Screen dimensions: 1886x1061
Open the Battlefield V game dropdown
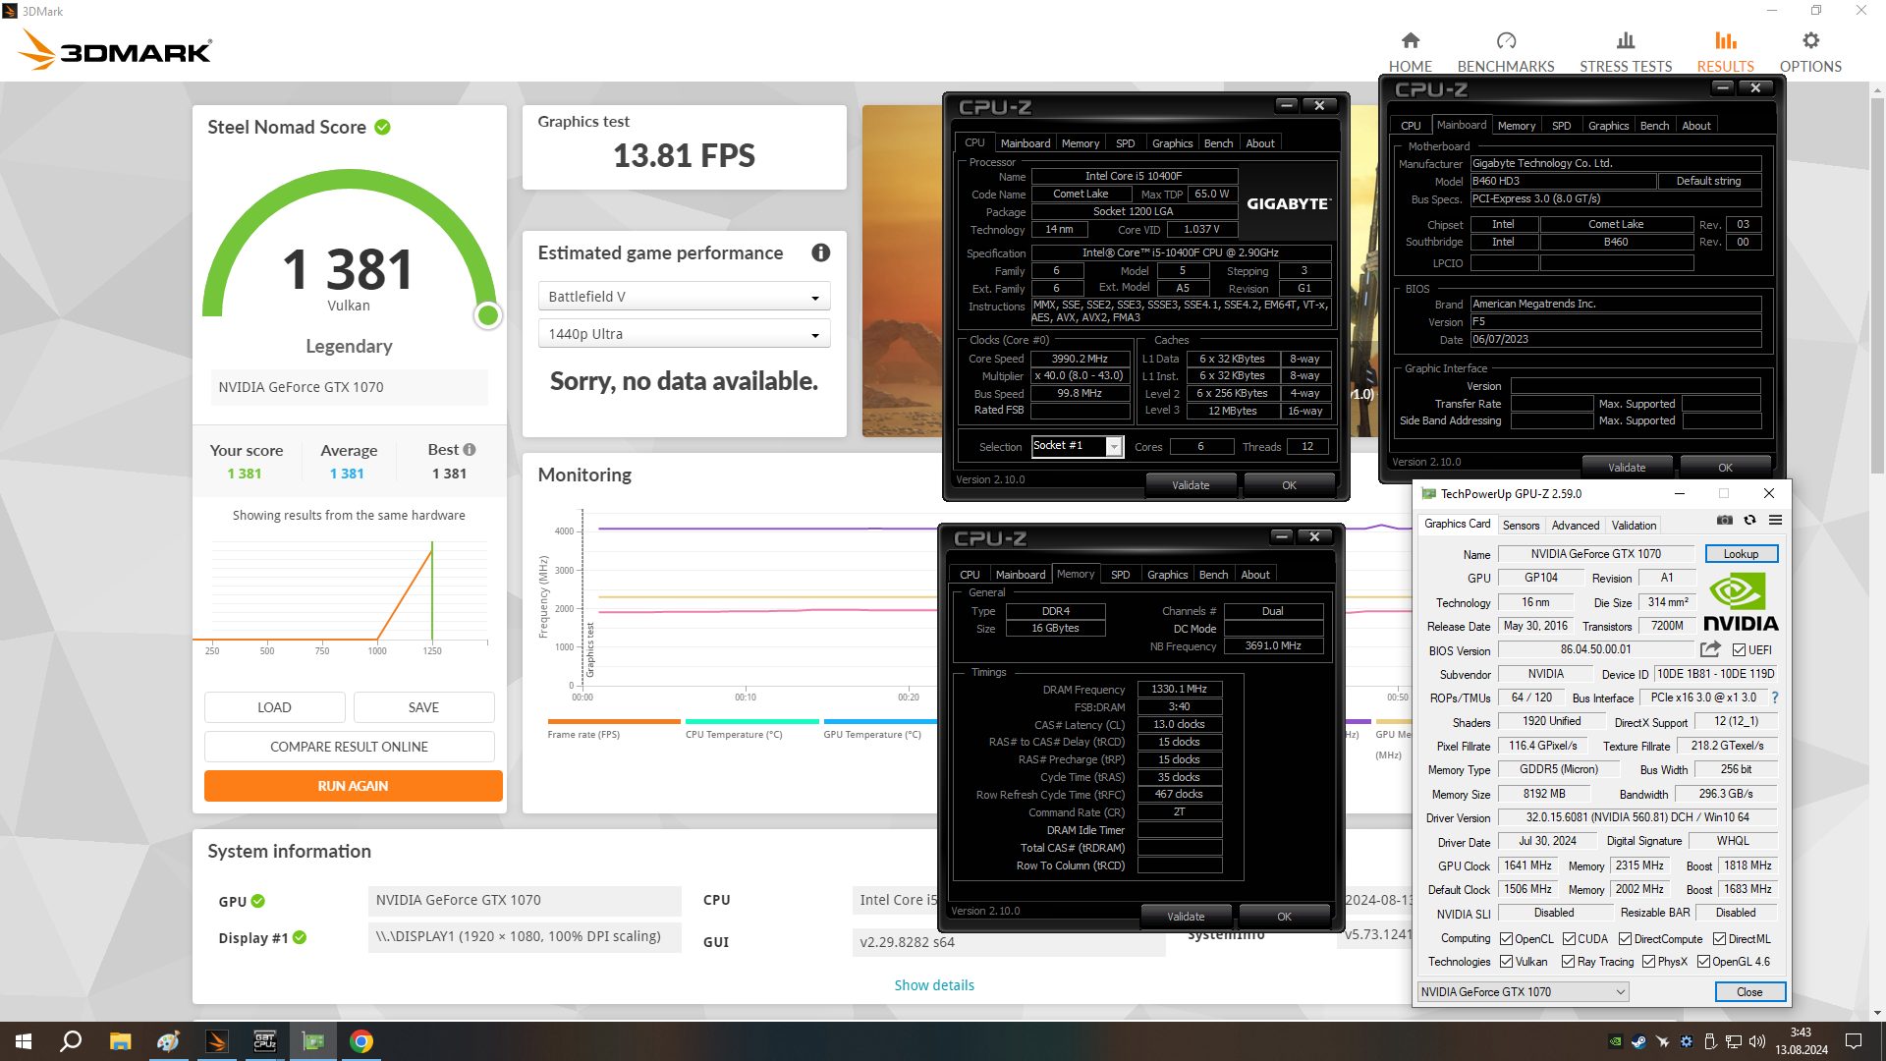(684, 297)
